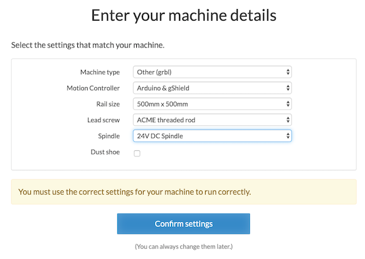Image resolution: width=365 pixels, height=259 pixels.
Task: Click the Spindle label
Action: pos(108,136)
